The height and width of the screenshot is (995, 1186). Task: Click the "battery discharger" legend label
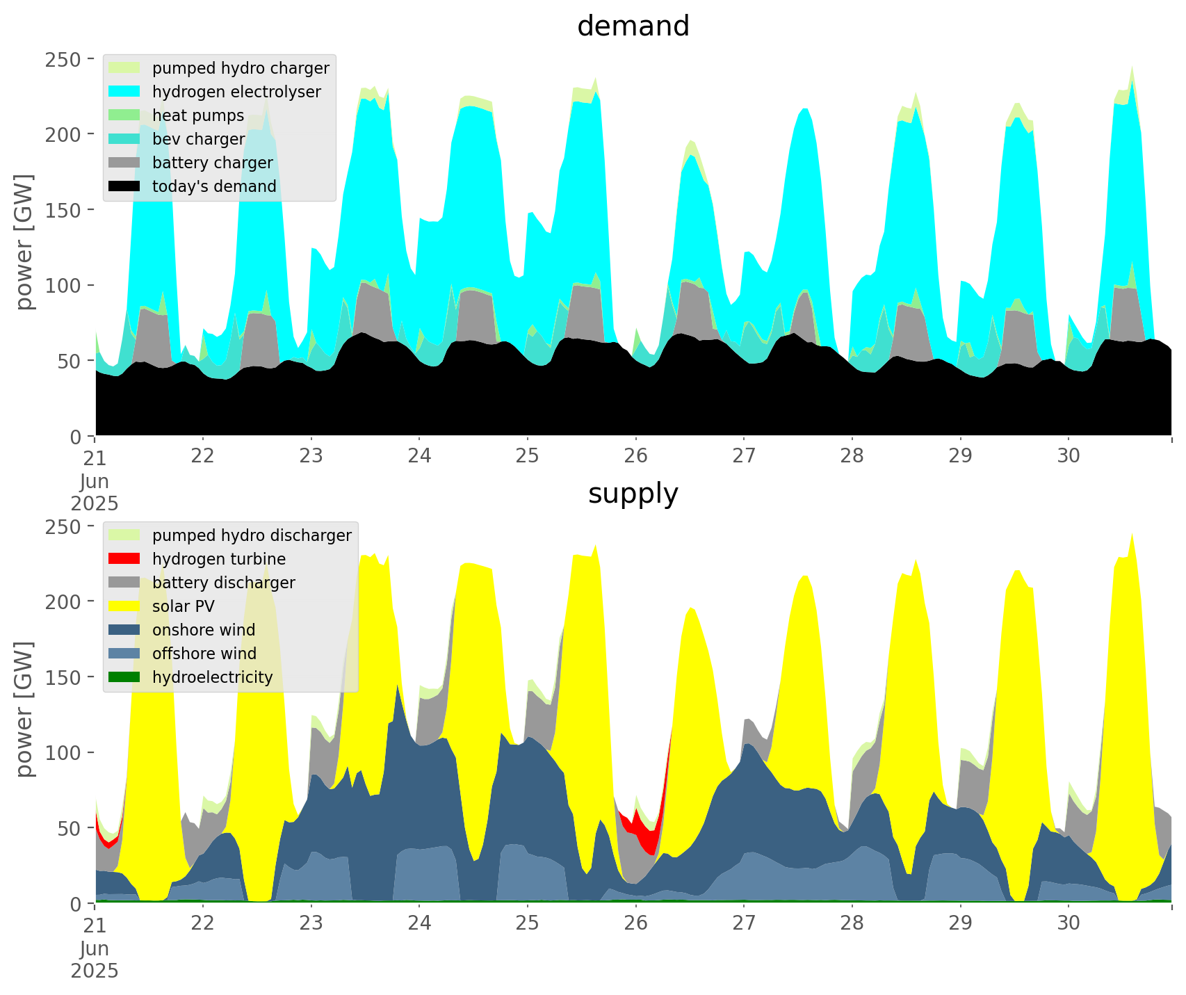[x=223, y=583]
